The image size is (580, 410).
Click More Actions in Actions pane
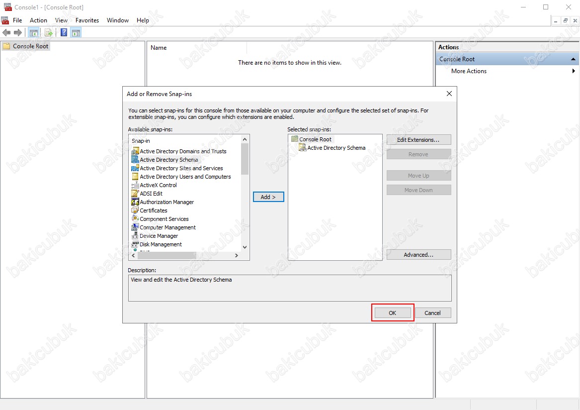pos(469,71)
